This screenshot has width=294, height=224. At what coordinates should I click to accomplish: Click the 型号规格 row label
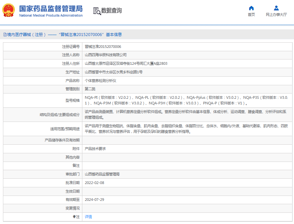pos(72,100)
